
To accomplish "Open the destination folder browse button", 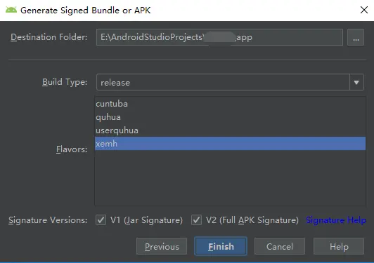I will (356, 37).
